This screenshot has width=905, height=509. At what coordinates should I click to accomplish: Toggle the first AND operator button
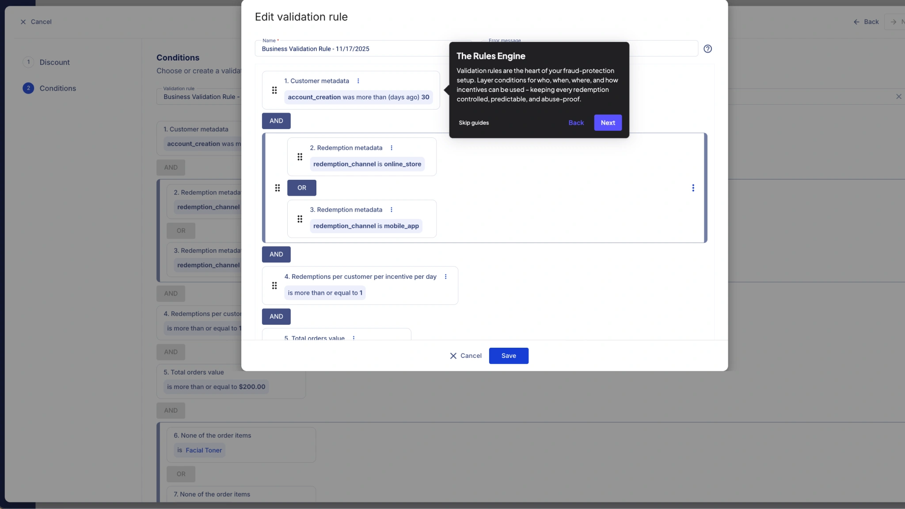pos(276,121)
